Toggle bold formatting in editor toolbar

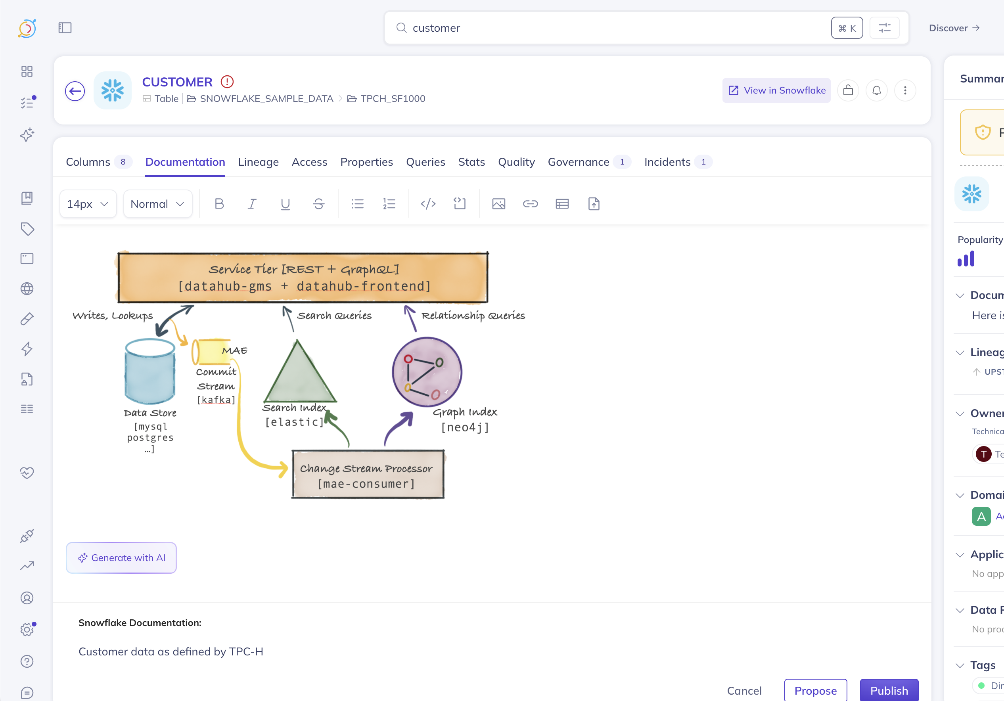[219, 204]
